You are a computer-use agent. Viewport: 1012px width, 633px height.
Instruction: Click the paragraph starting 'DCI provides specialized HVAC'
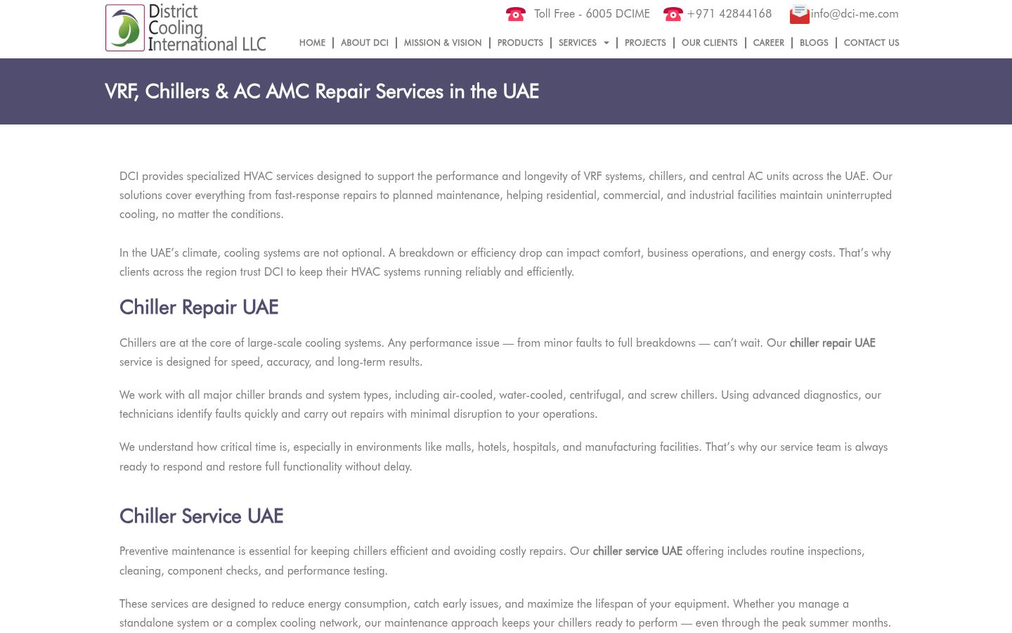point(506,196)
